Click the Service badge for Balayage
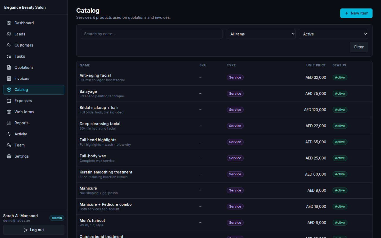381x238 pixels. 235,94
